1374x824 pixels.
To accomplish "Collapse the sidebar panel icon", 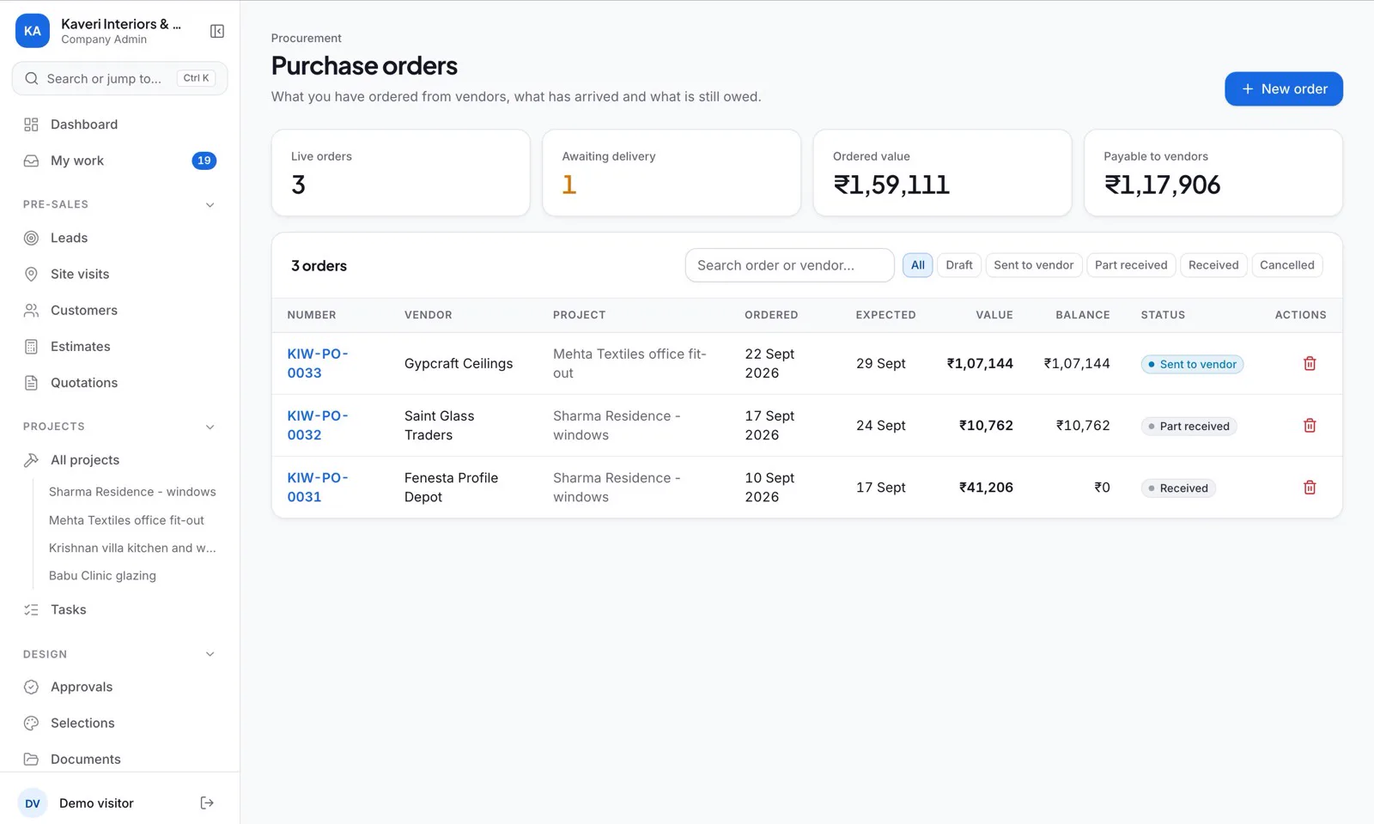I will (217, 32).
